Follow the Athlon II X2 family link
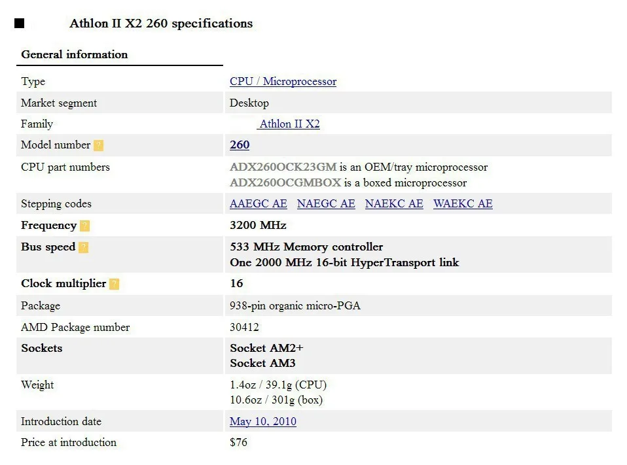Screen dimensions: 627x465 [289, 124]
